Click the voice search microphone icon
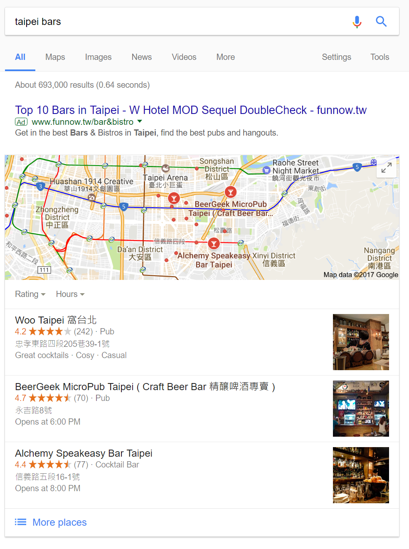This screenshot has width=409, height=549. click(357, 22)
